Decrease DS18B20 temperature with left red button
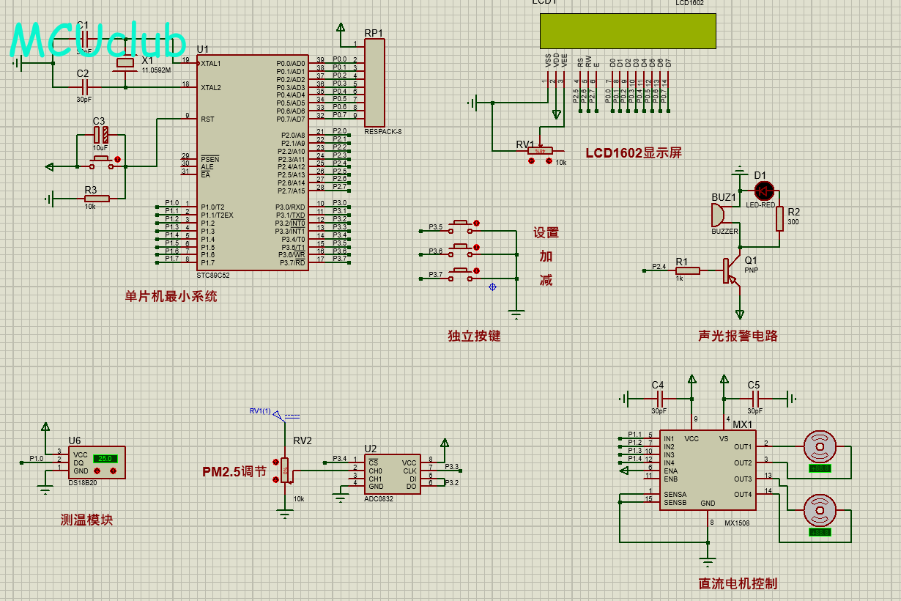Viewport: 901px width, 601px height. coord(97,471)
